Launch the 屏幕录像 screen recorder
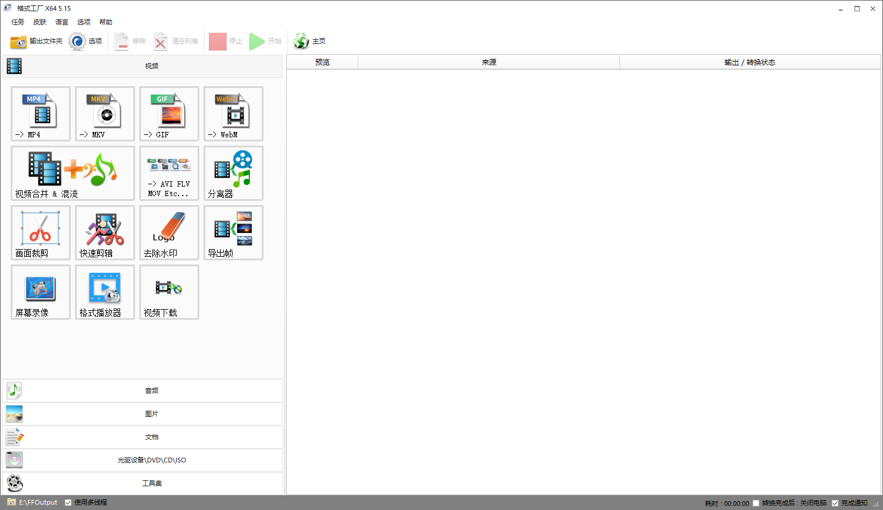Viewport: 883px width, 510px height. point(40,292)
